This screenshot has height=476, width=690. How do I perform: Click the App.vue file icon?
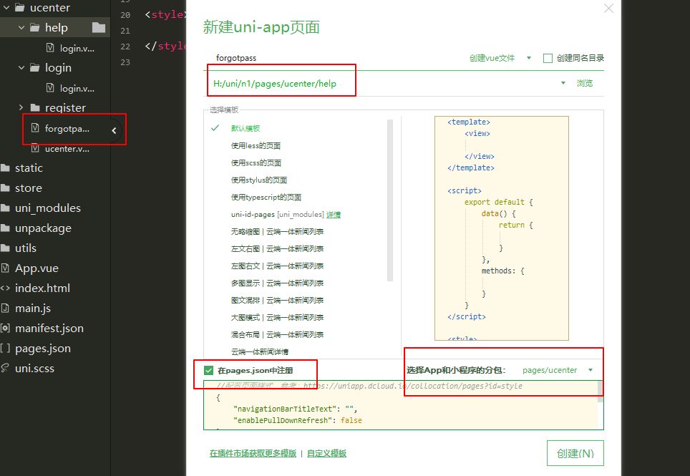coord(5,268)
